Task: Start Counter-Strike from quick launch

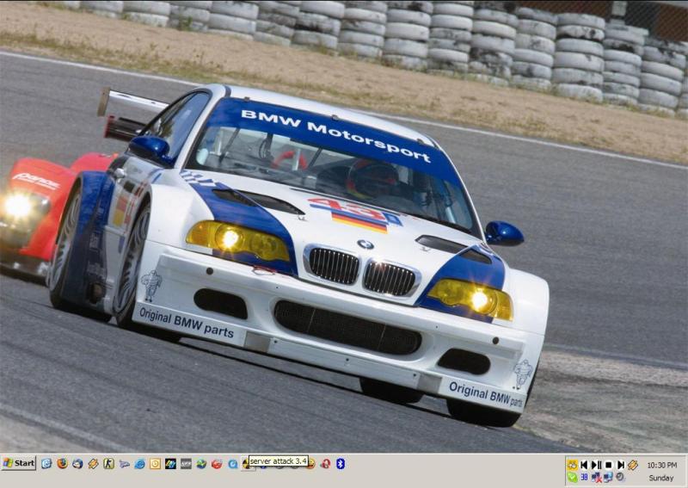Action: point(108,463)
